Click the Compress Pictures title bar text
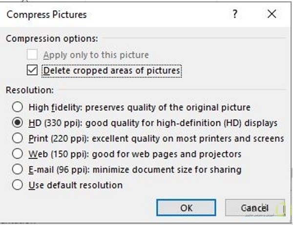This screenshot has width=293, height=225. [x=46, y=15]
